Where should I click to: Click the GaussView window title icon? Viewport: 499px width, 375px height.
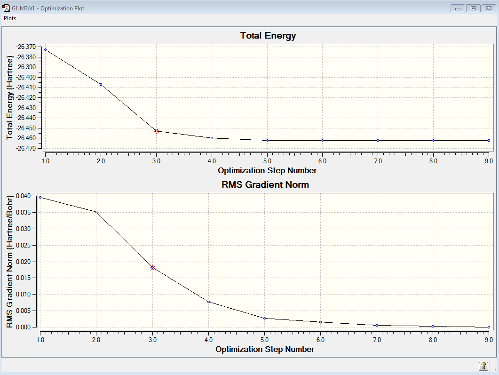pyautogui.click(x=6, y=8)
